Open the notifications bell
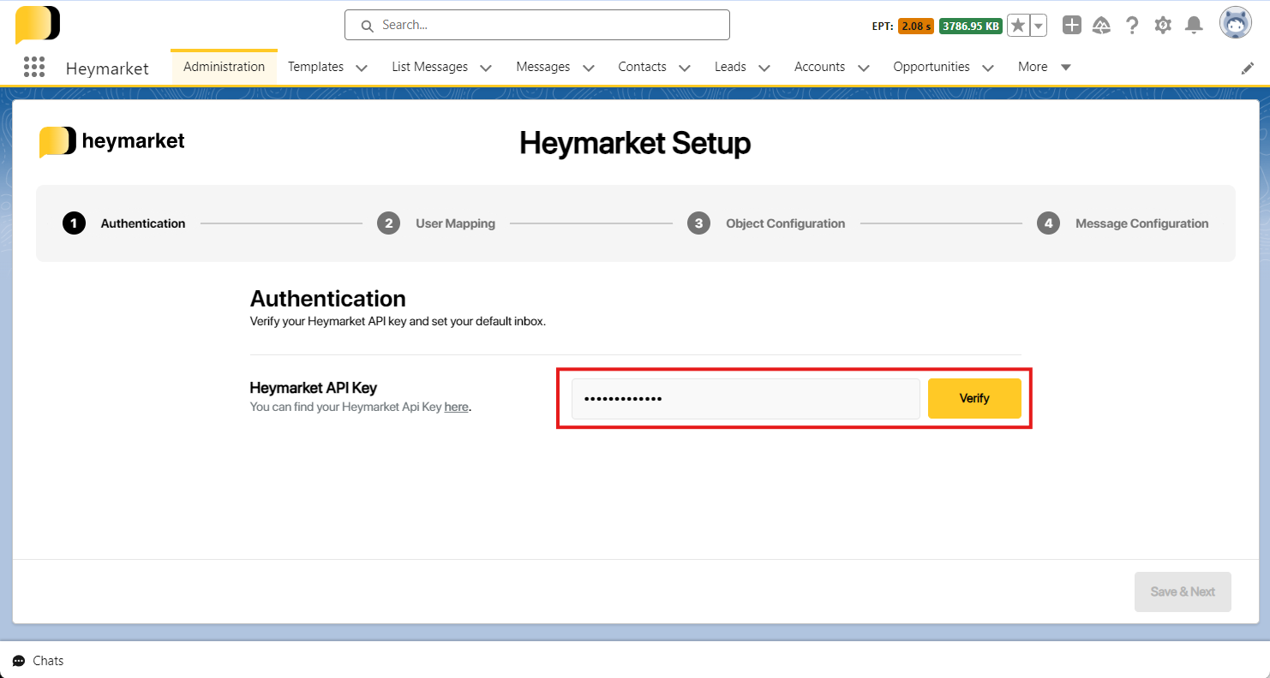 point(1194,26)
